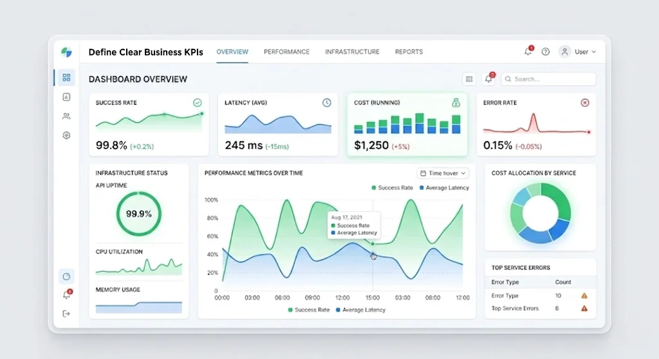Toggle Success Rate in bottom chart legend
The image size is (659, 359).
[308, 310]
